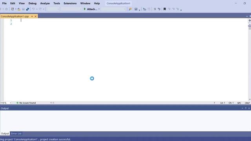Click the horizontal scroll right arrow
Image resolution: width=251 pixels, height=141 pixels.
click(215, 103)
